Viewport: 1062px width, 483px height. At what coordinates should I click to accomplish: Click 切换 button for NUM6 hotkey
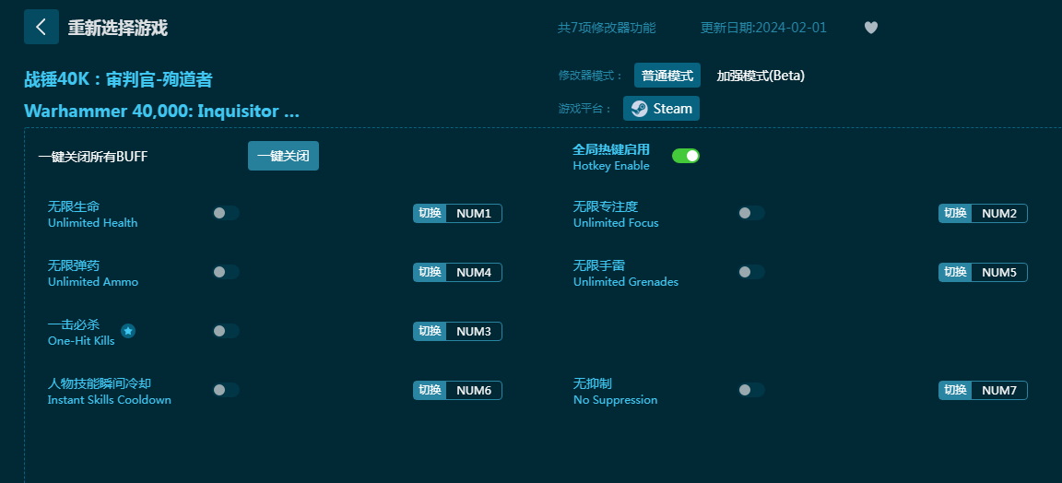430,390
